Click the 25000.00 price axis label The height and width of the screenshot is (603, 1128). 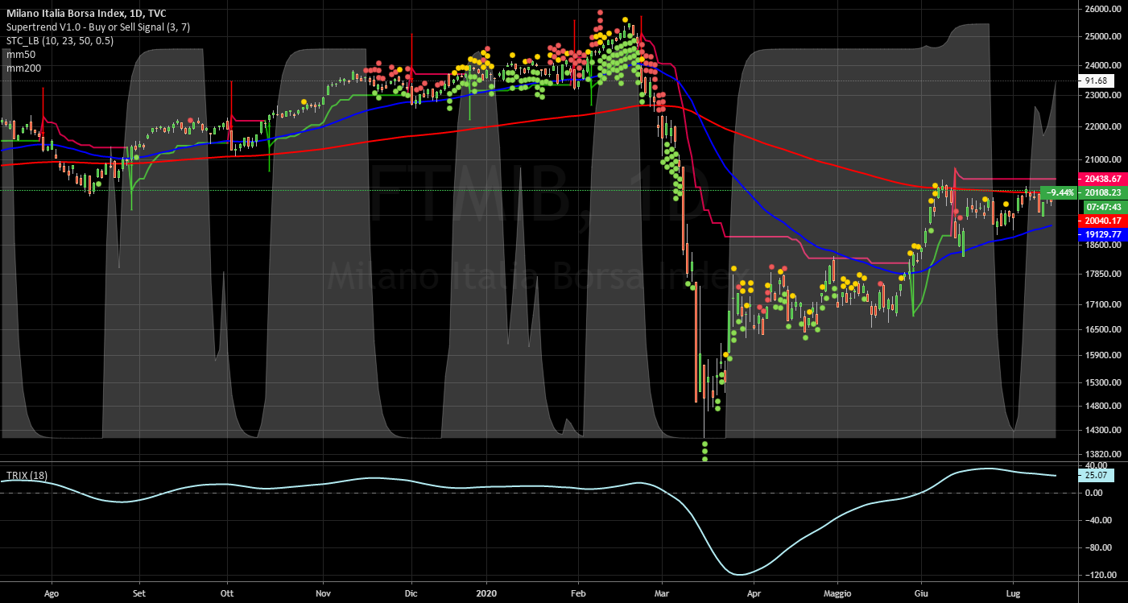[x=1101, y=37]
